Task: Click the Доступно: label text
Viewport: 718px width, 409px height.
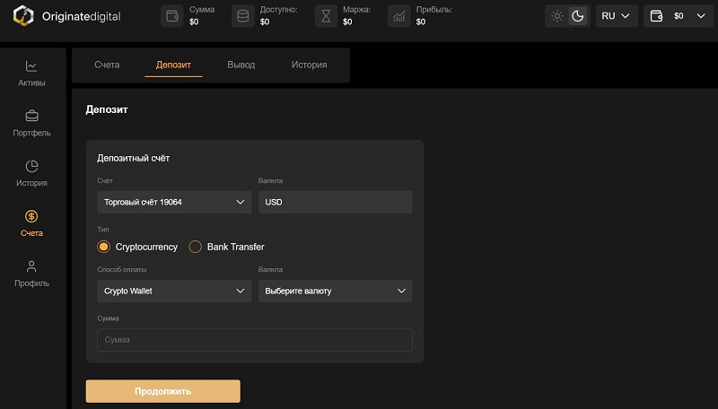Action: (278, 9)
